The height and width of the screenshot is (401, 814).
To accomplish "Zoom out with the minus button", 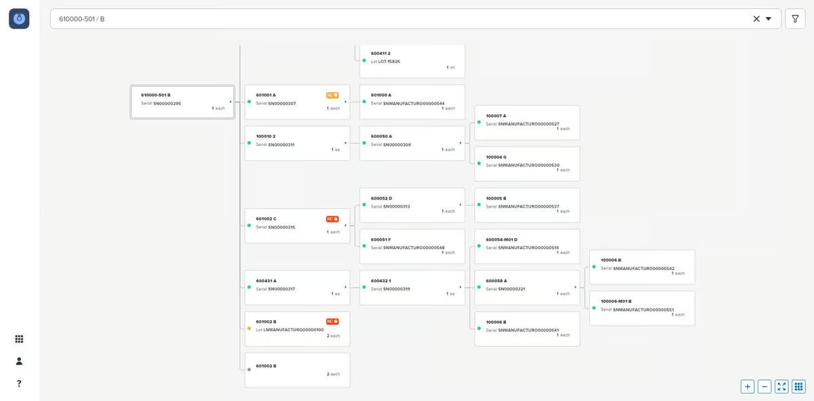I will tap(764, 386).
